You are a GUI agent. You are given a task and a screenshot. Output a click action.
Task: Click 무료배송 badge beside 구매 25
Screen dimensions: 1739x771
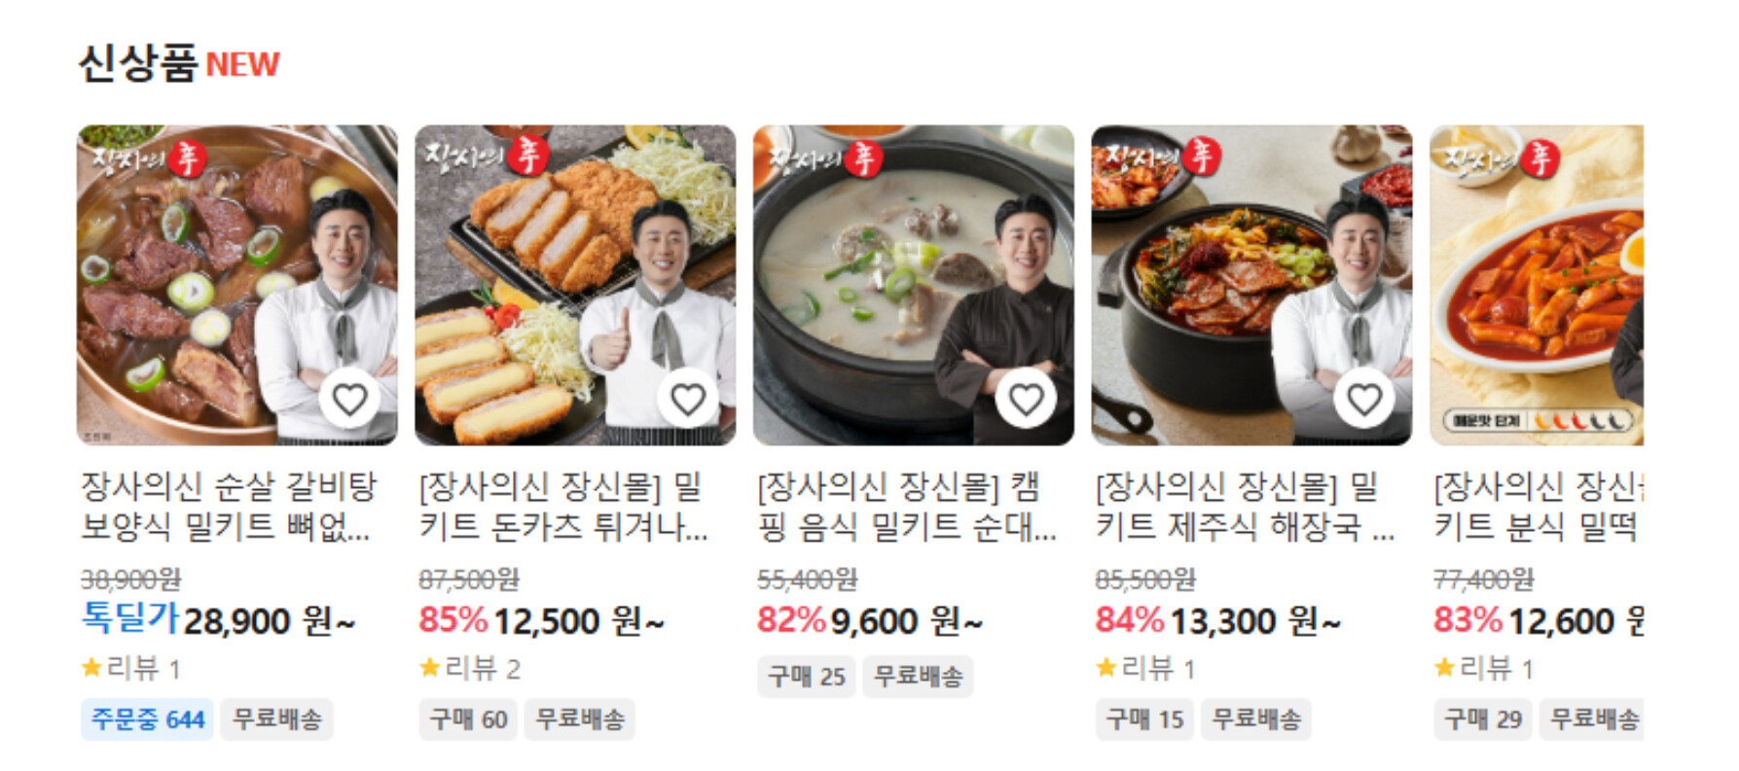coord(918,677)
